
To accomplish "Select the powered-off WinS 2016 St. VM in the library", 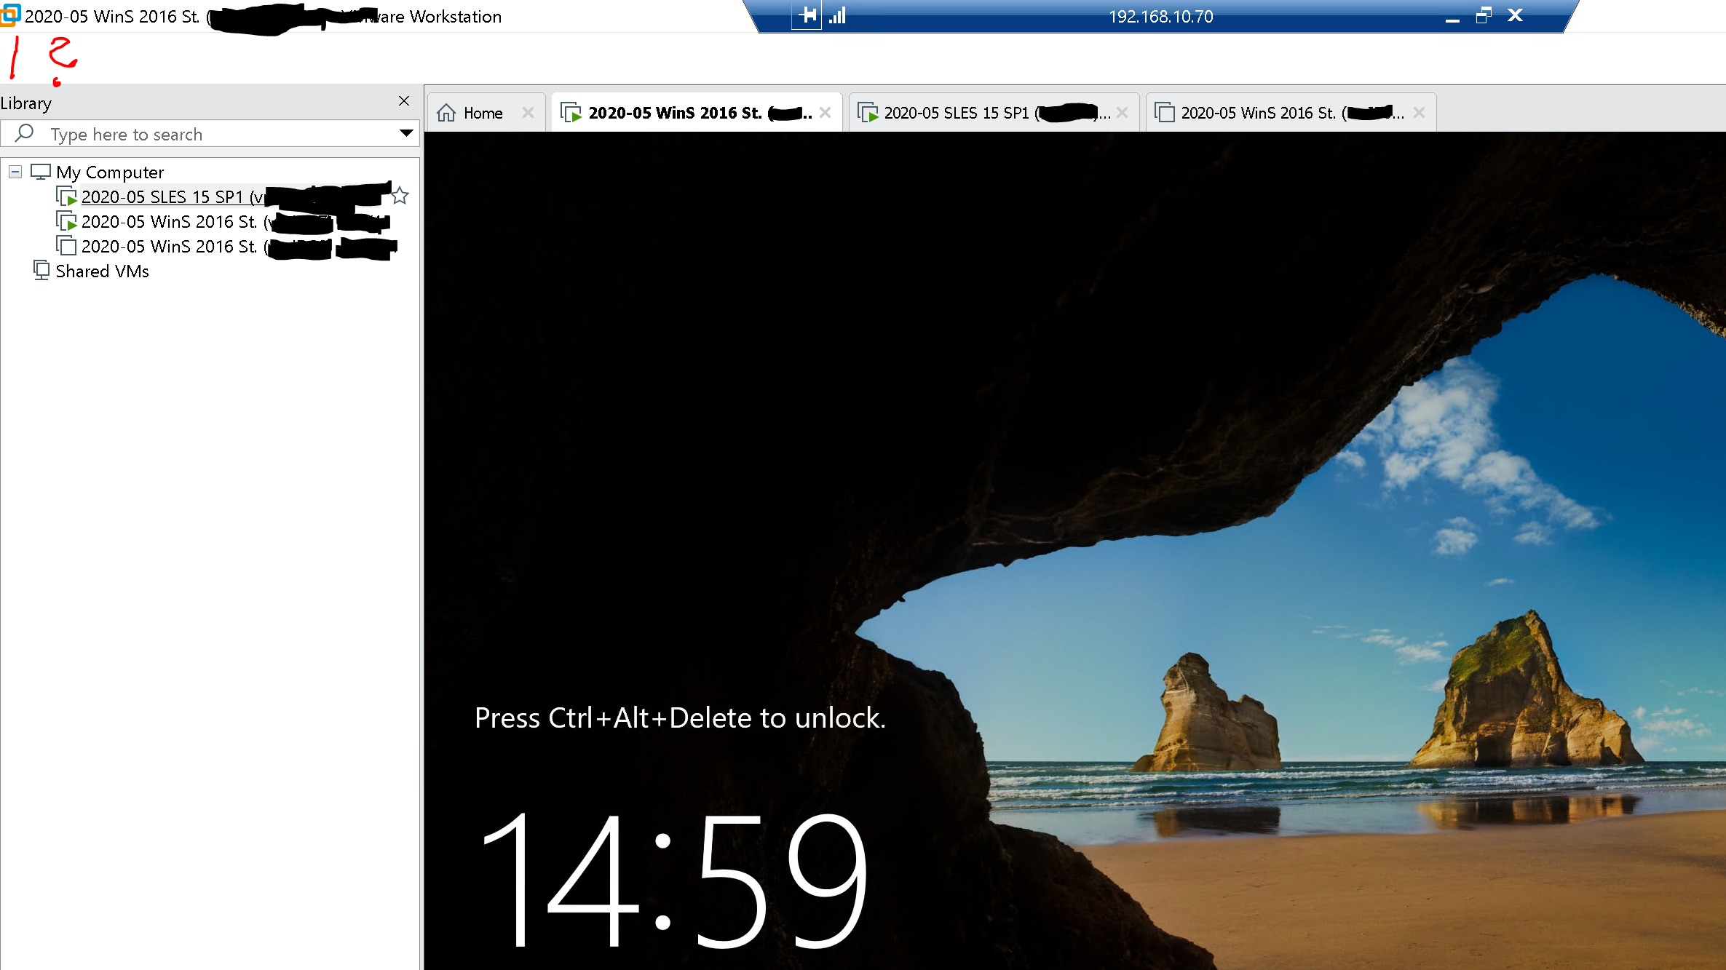I will point(169,247).
